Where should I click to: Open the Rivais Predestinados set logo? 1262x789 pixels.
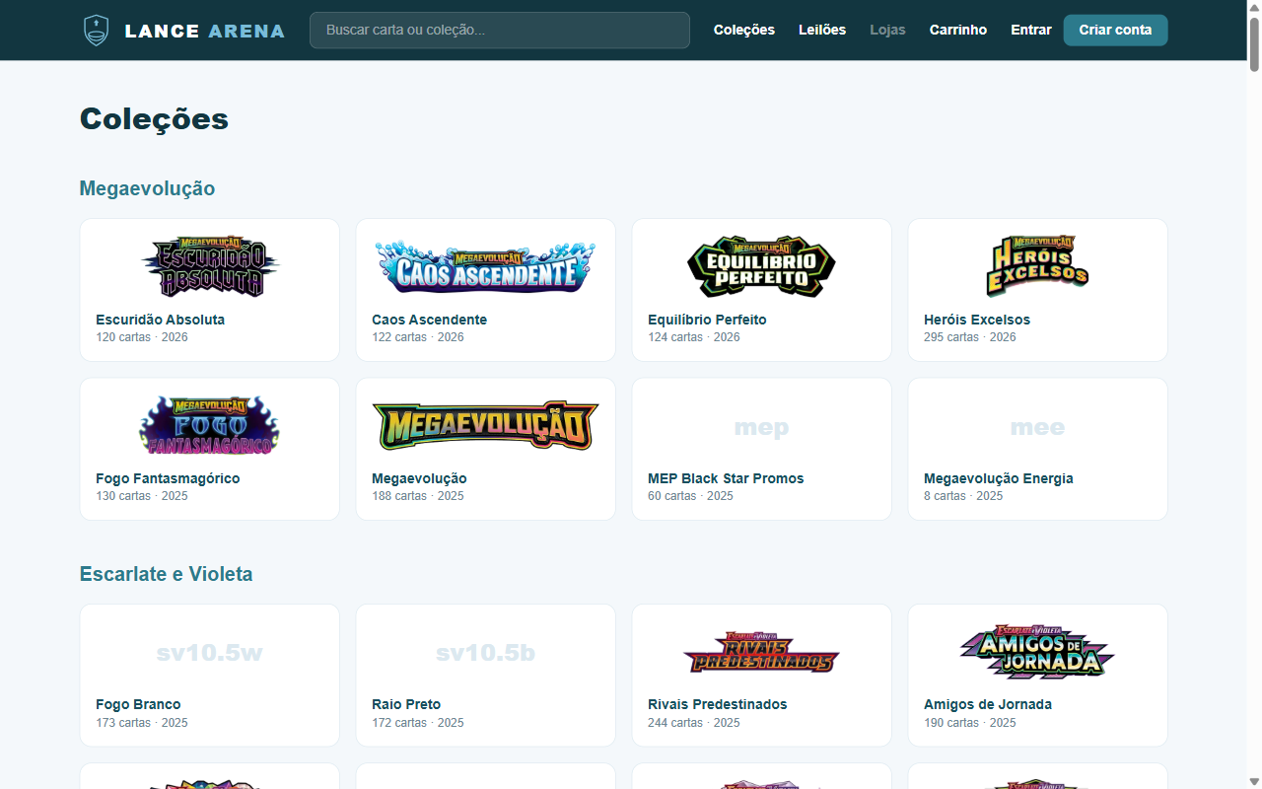(x=762, y=652)
